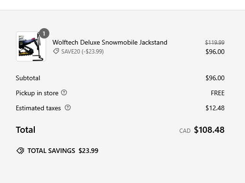Click the bold Total label

click(25, 130)
